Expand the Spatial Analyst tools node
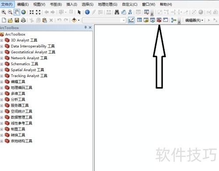 [2, 70]
